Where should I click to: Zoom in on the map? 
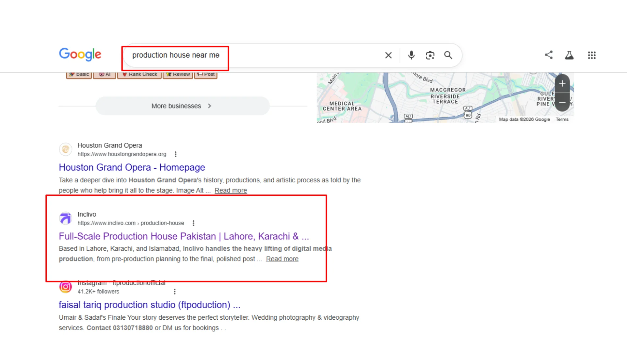(x=562, y=84)
